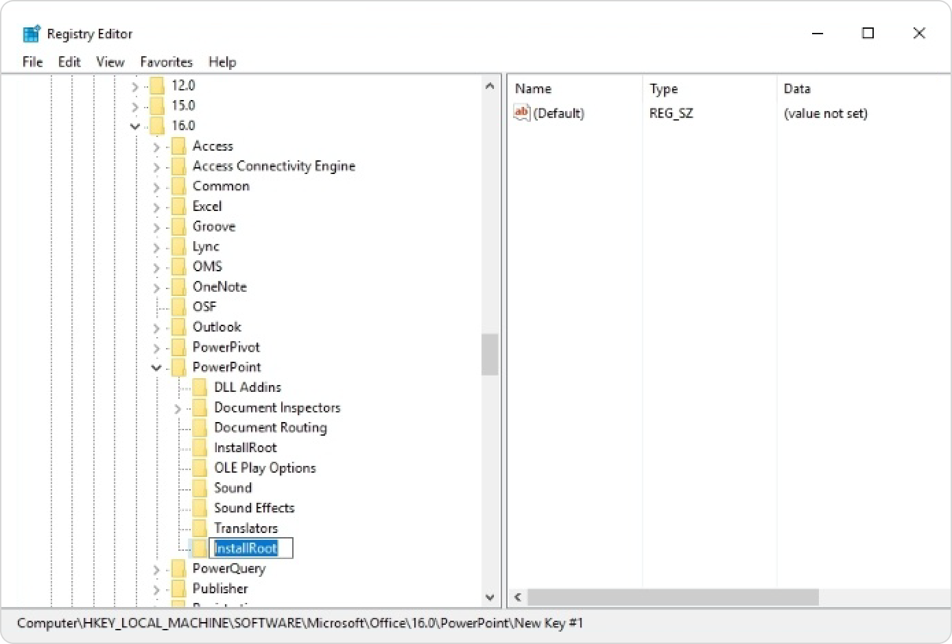The image size is (952, 644).
Task: Select the Document Routing folder icon
Action: [x=200, y=428]
